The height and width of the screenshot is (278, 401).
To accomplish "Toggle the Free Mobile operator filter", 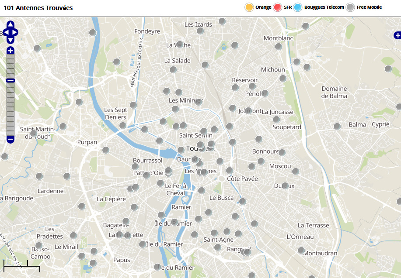I will pyautogui.click(x=350, y=7).
